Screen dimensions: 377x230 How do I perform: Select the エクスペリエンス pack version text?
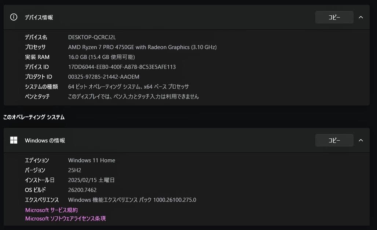coord(132,200)
